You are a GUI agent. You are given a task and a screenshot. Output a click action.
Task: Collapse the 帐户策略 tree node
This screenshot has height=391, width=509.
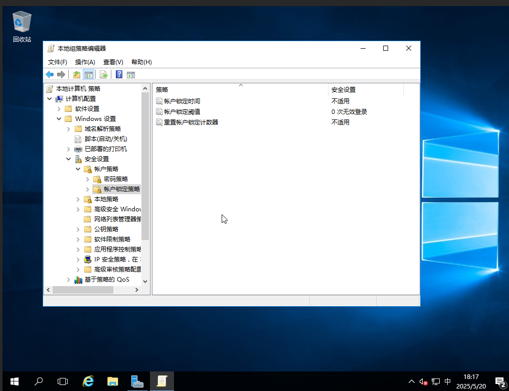pyautogui.click(x=78, y=169)
